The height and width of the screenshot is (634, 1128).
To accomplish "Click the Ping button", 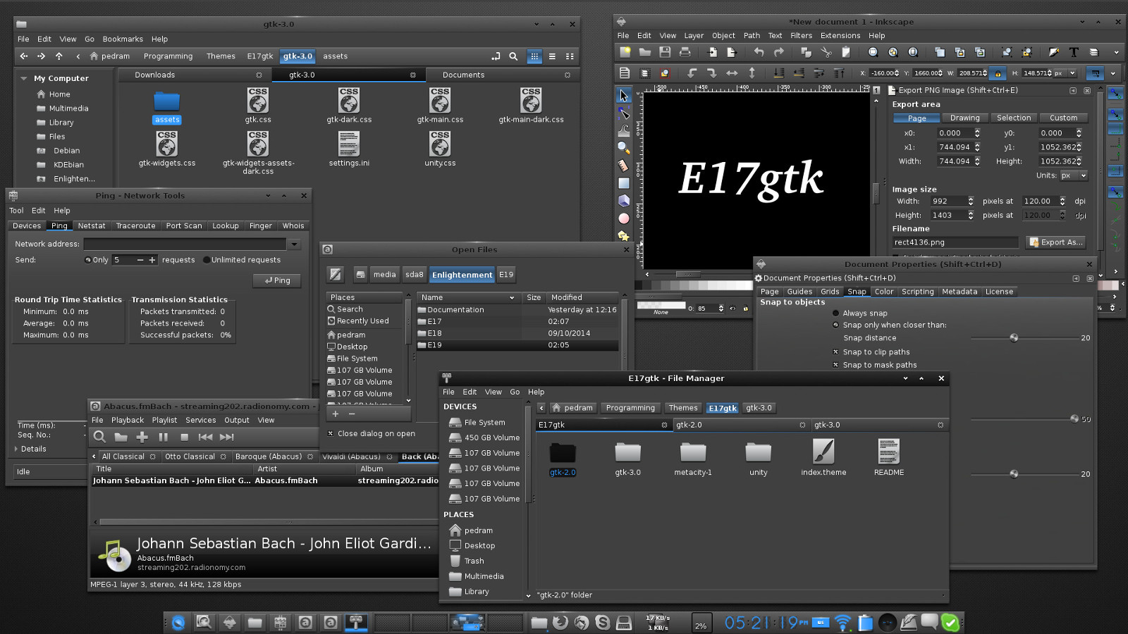I will (277, 280).
